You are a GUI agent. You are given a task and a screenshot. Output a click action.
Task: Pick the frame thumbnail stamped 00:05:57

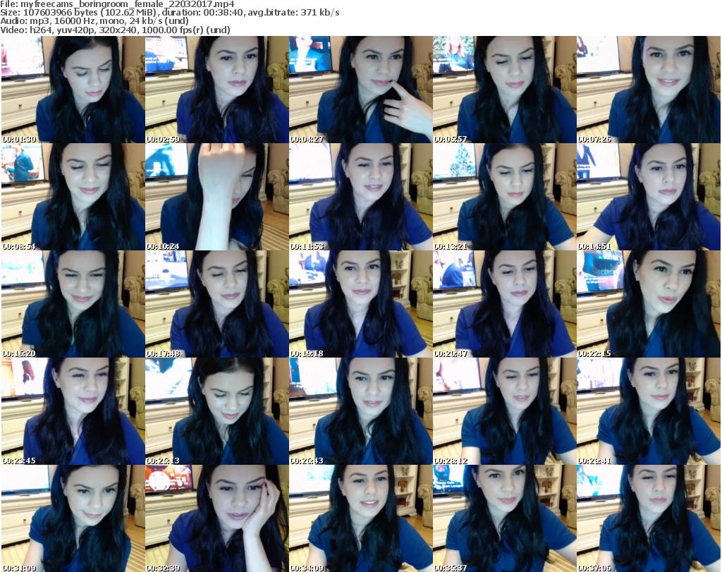tap(505, 90)
